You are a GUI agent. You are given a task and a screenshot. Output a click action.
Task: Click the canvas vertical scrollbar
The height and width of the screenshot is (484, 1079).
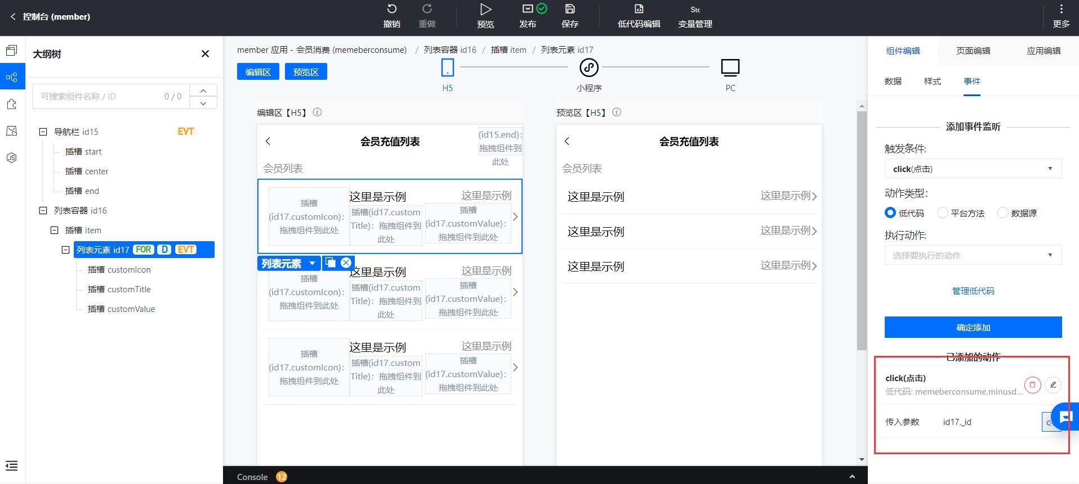tap(862, 230)
